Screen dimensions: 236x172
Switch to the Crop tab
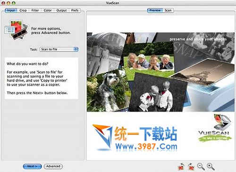click(23, 10)
